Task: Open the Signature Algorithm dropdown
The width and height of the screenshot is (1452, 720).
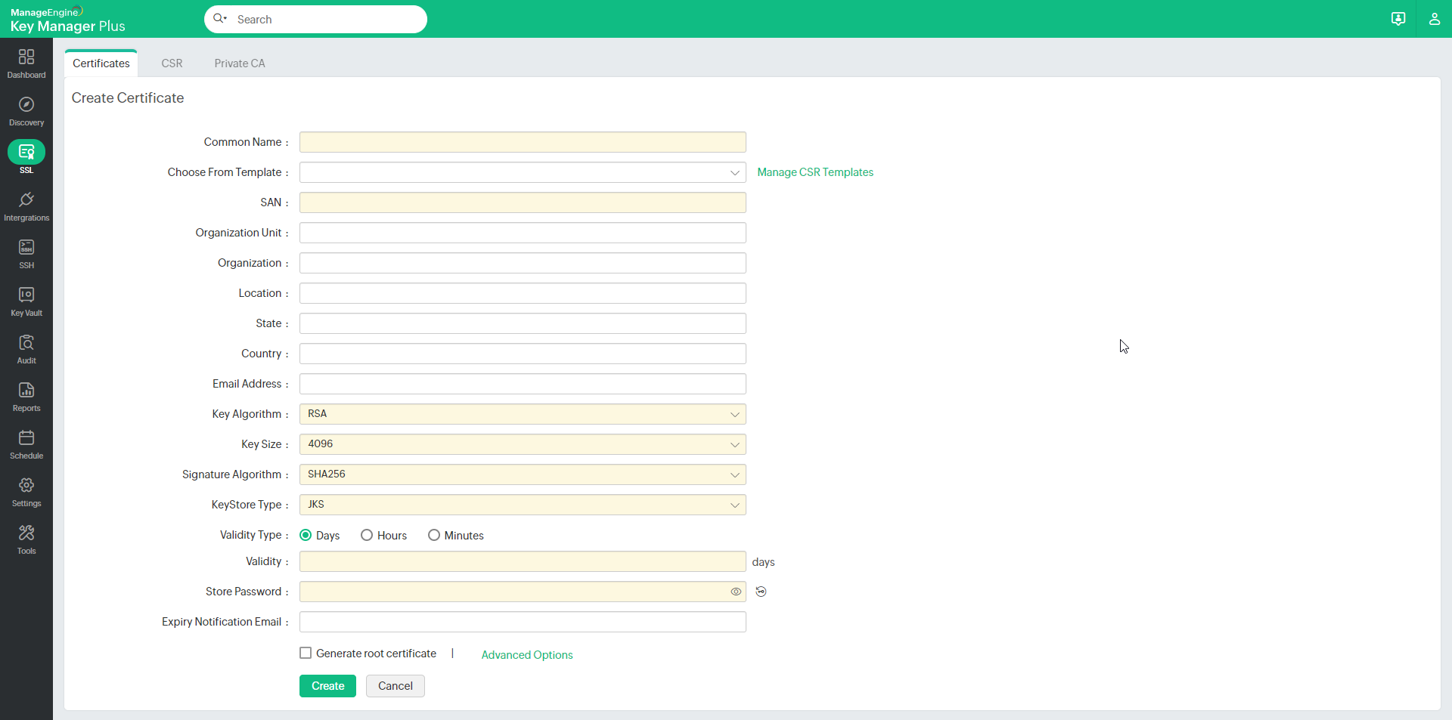Action: tap(523, 474)
